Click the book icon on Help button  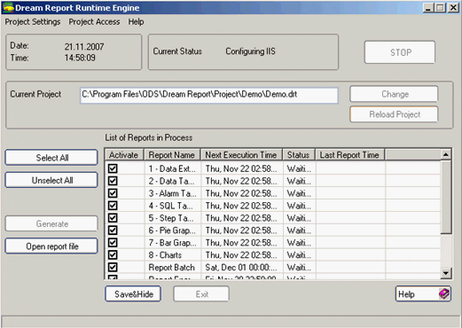coord(444,293)
